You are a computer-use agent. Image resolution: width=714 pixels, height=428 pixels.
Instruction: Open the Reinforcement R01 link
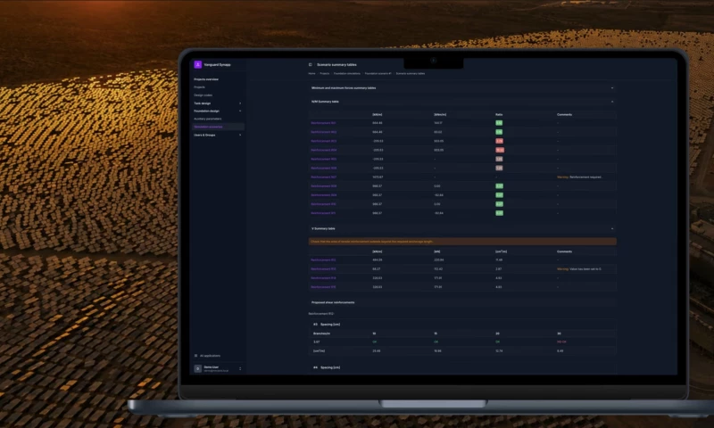pyautogui.click(x=323, y=123)
